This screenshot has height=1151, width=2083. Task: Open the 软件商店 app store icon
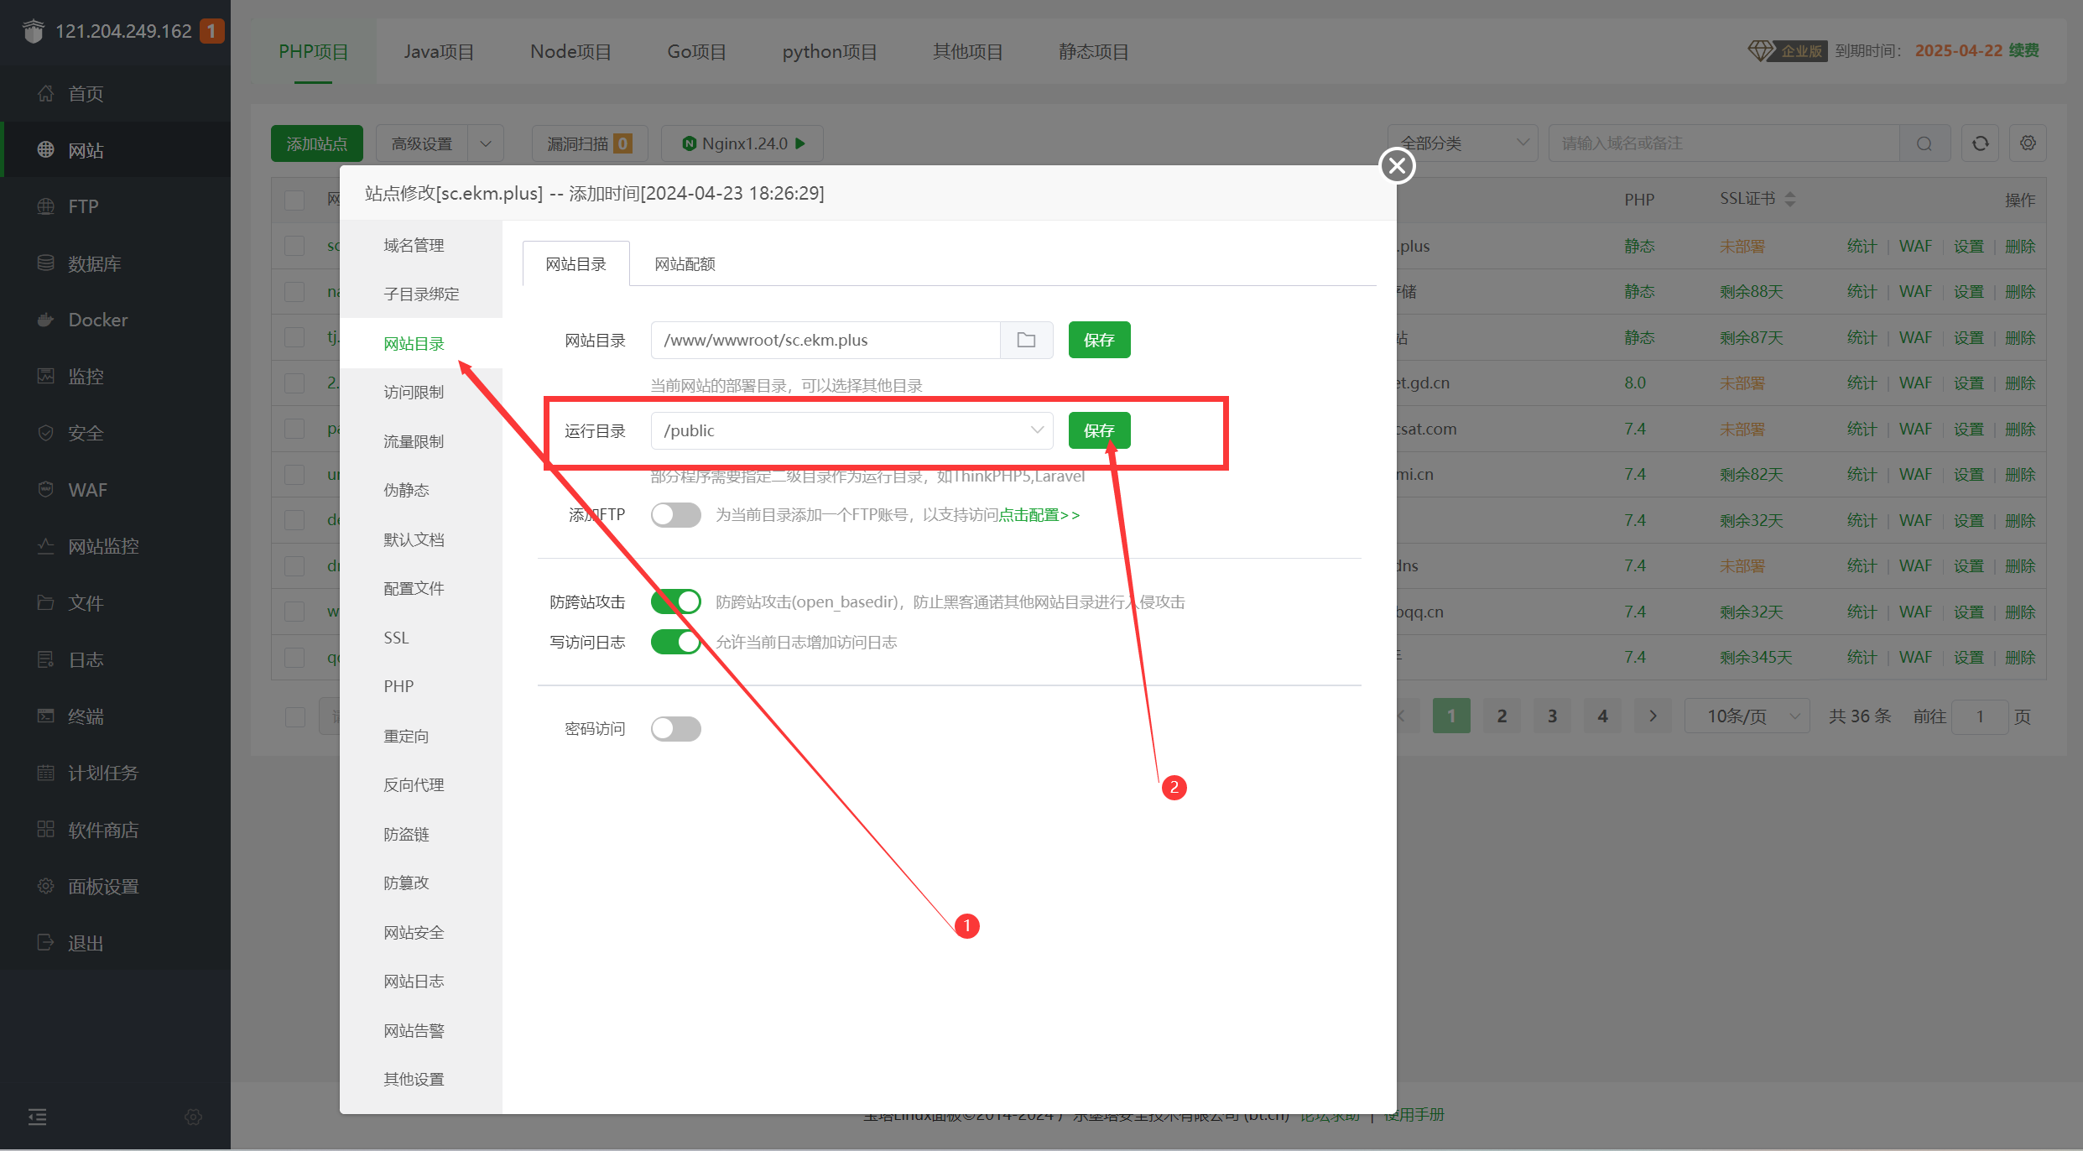click(45, 829)
